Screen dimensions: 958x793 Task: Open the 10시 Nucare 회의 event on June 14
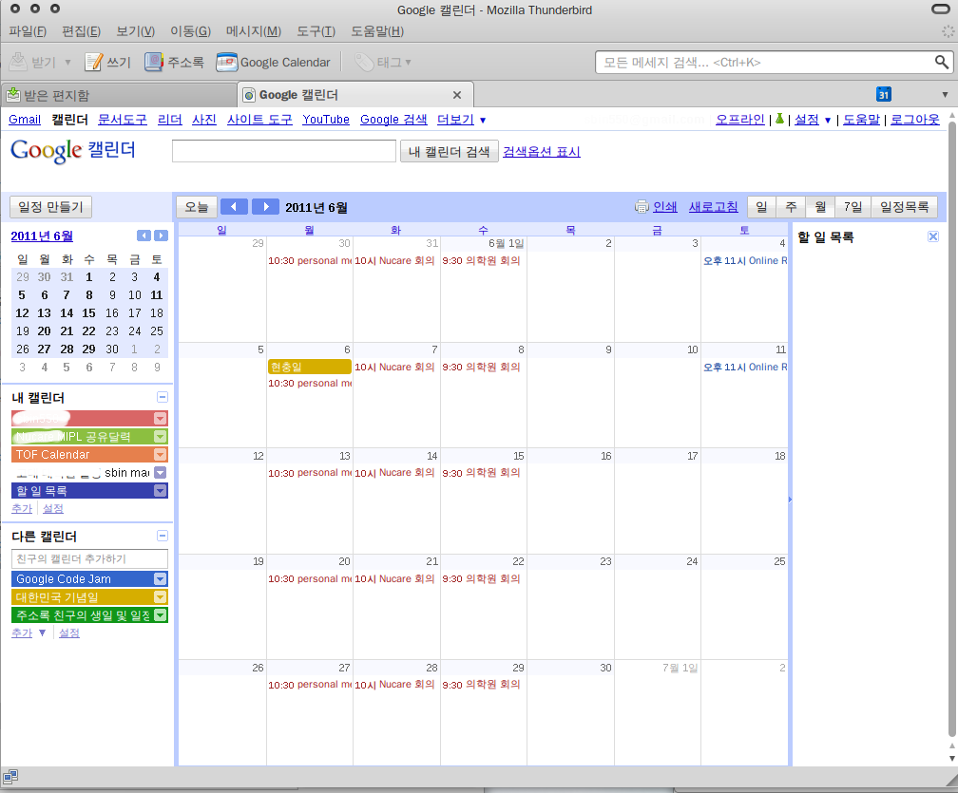point(394,473)
